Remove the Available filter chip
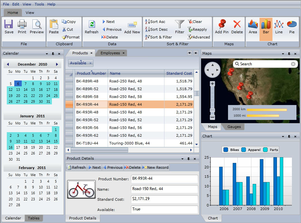The image size is (301, 223). pos(90,63)
